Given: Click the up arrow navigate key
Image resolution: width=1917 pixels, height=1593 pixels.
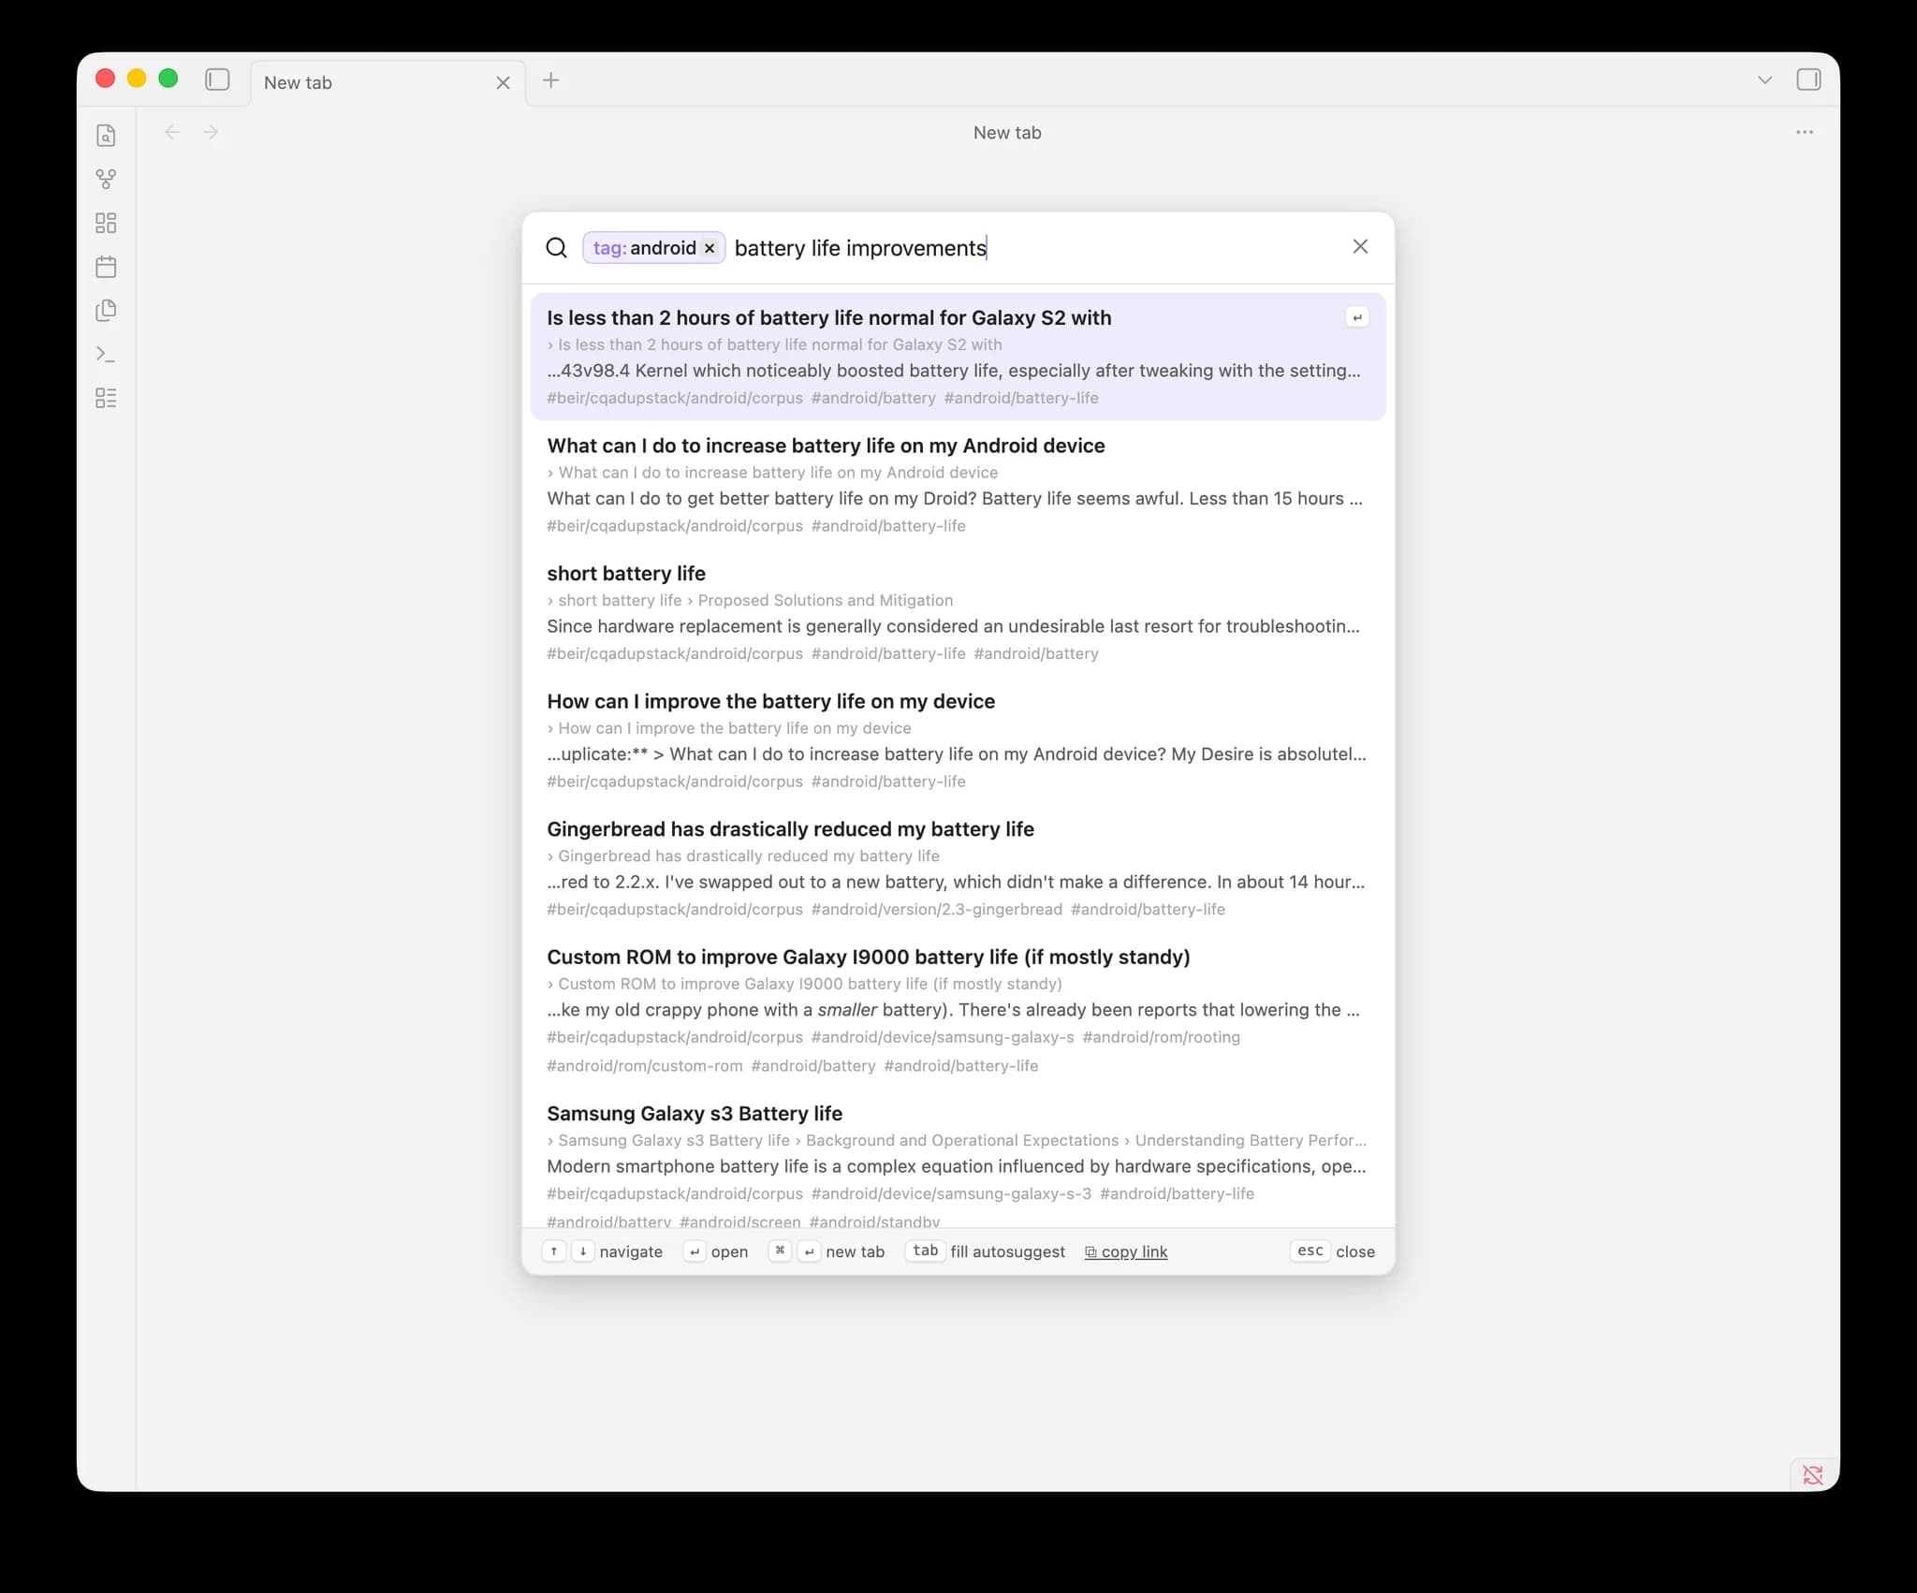Looking at the screenshot, I should point(554,1250).
